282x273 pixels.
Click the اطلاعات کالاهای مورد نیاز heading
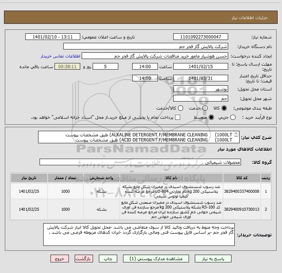(245, 149)
